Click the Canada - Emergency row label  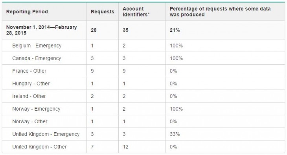coord(37,58)
